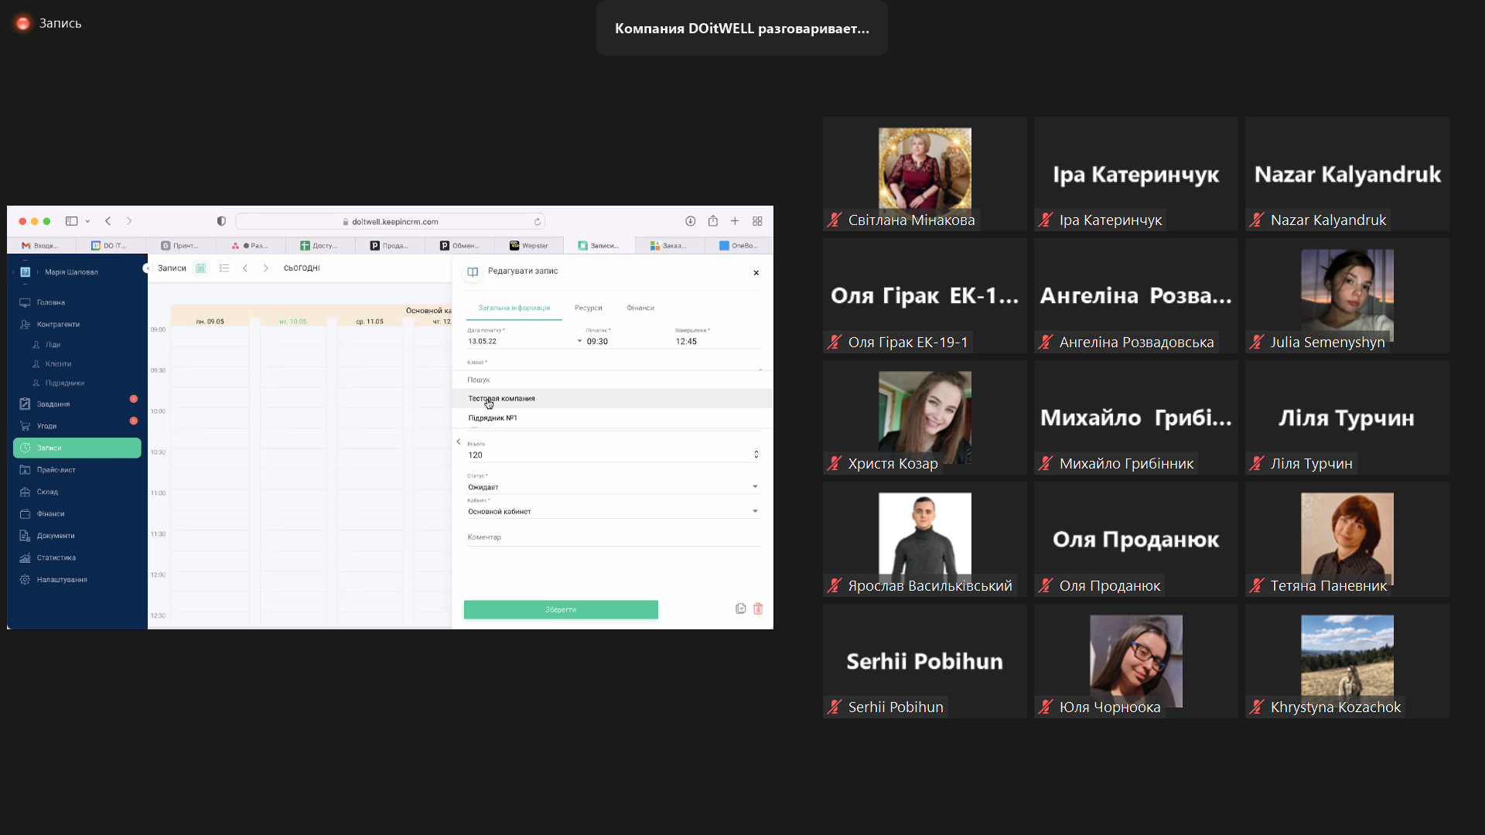Switch to the Заказ... browser tab
The width and height of the screenshot is (1485, 835).
click(669, 246)
